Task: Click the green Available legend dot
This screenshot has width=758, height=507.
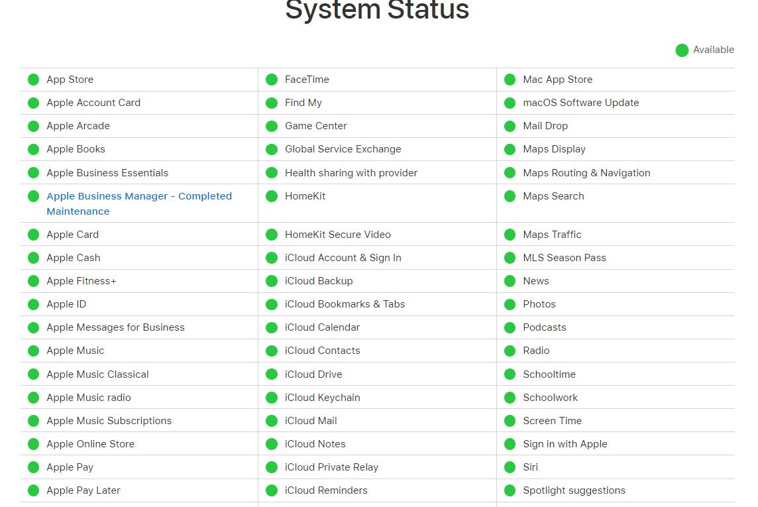Action: tap(682, 50)
